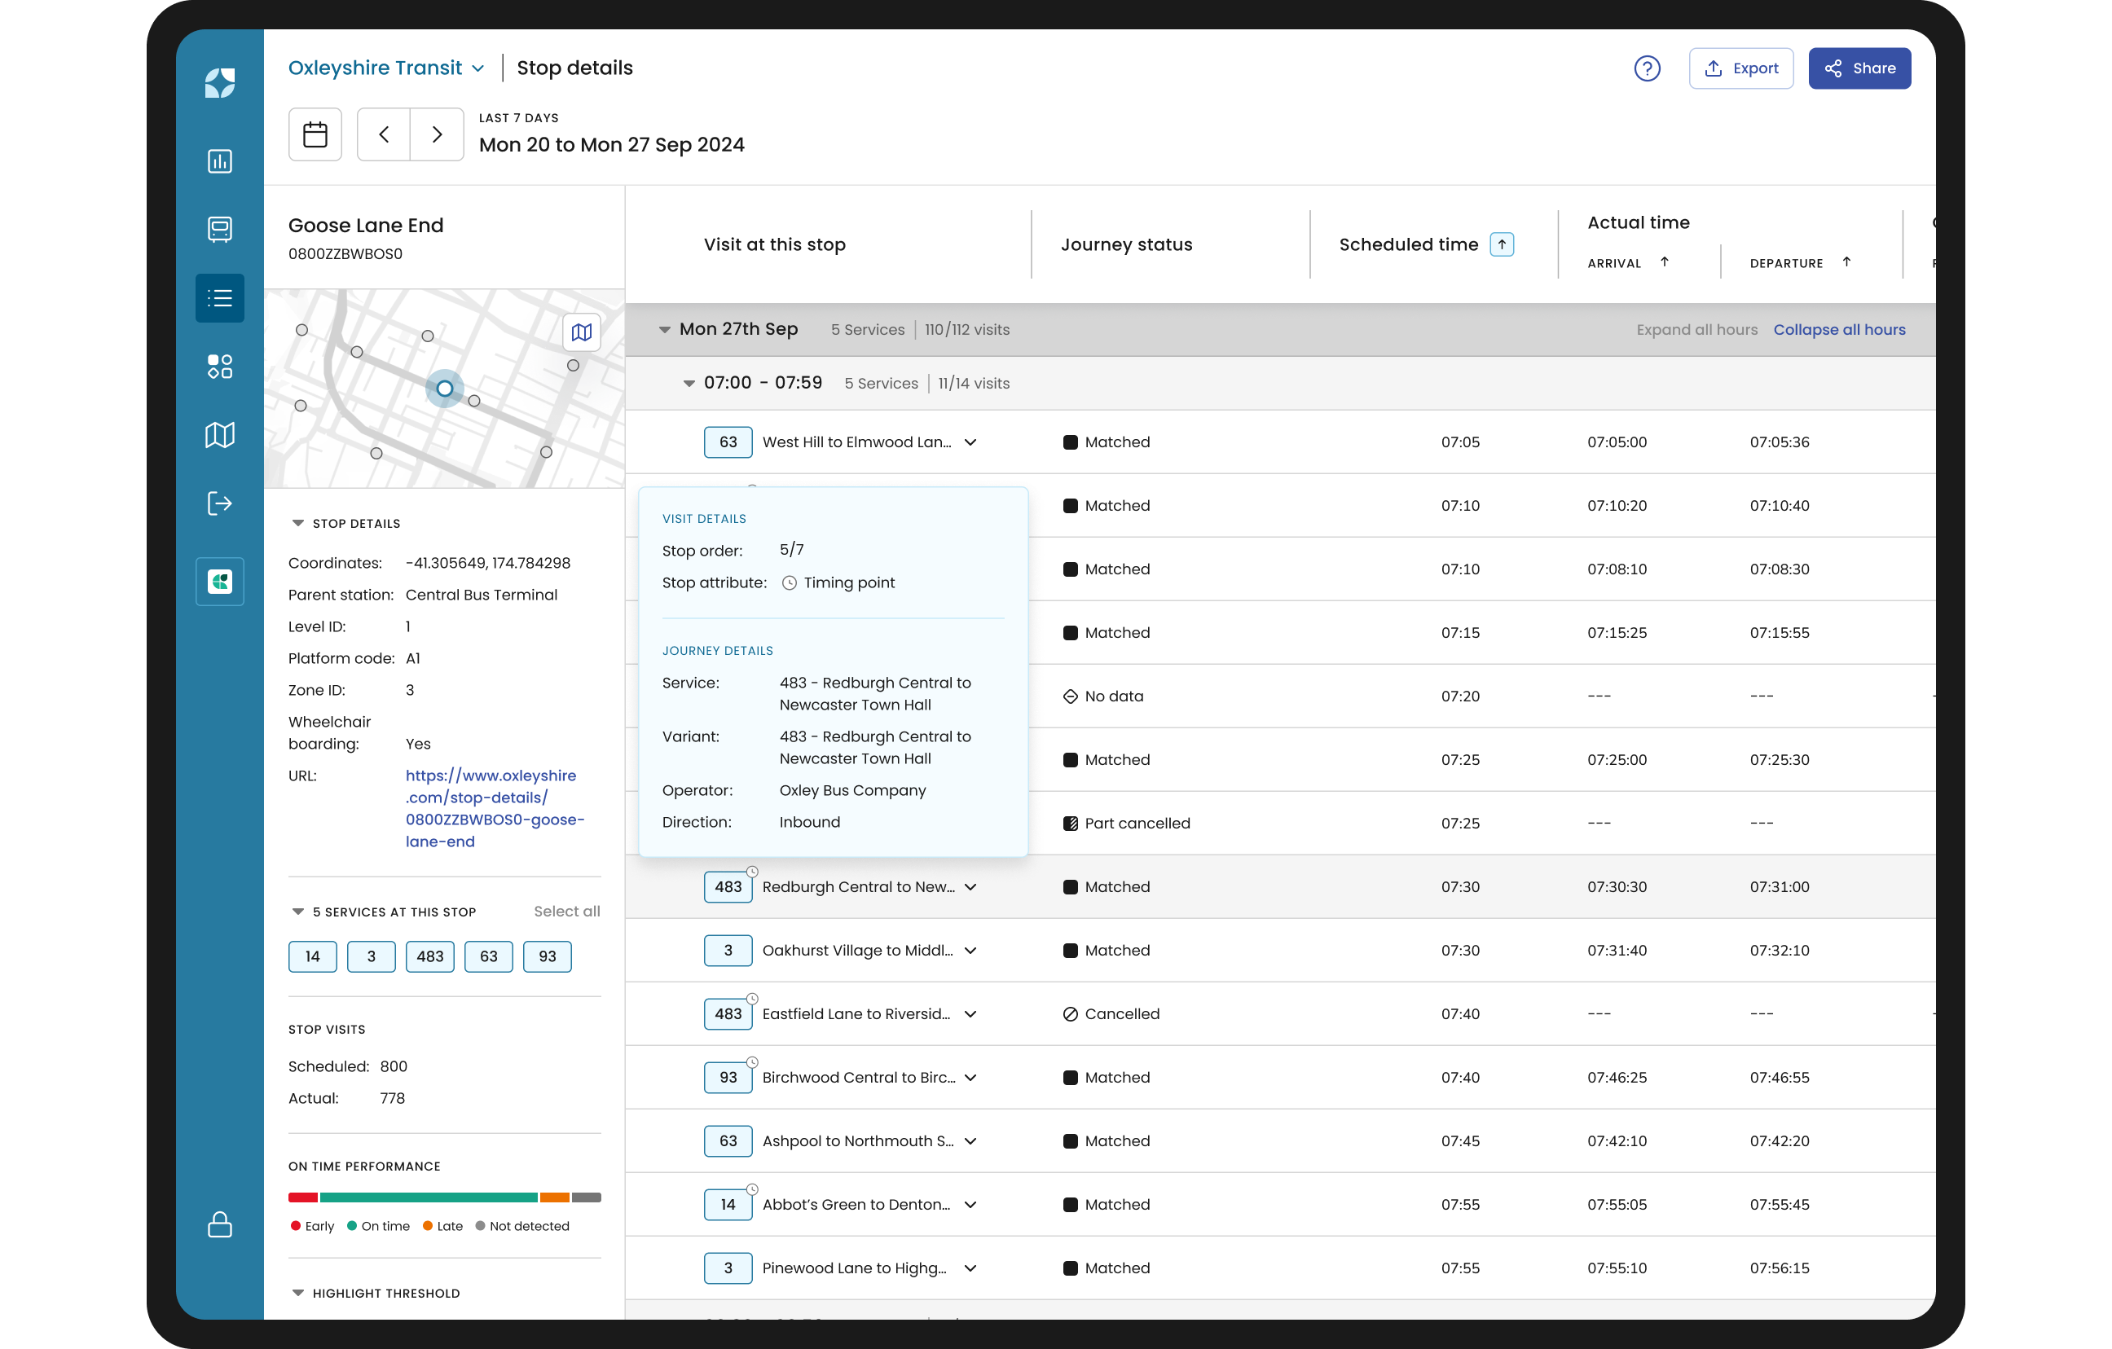Viewport: 2112px width, 1349px height.
Task: Click the sign-out arrow icon in sidebar
Action: (x=219, y=503)
